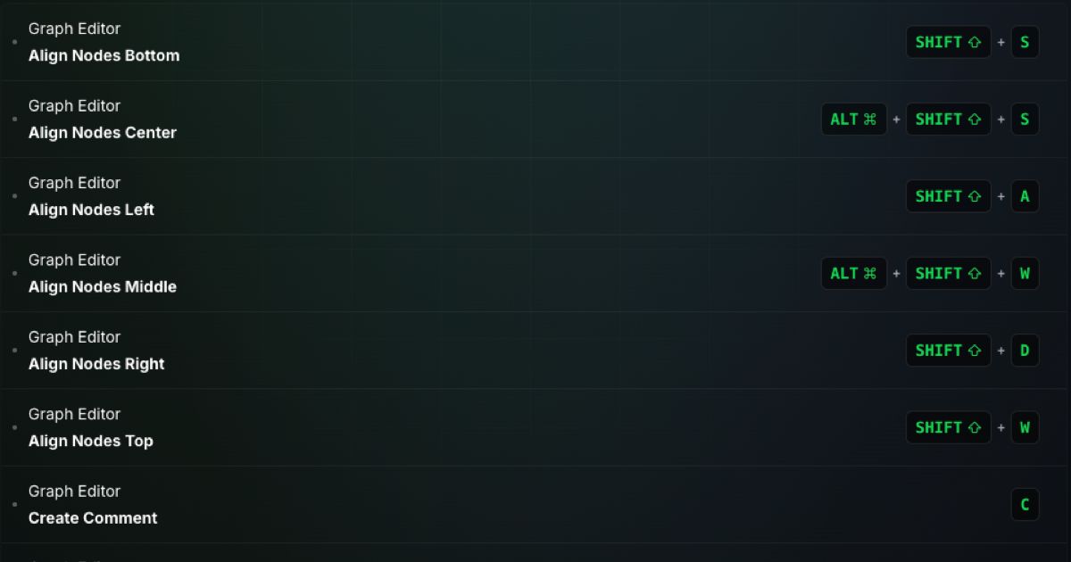
Task: Click the Graph Editor label above Create Comment
Action: point(74,492)
